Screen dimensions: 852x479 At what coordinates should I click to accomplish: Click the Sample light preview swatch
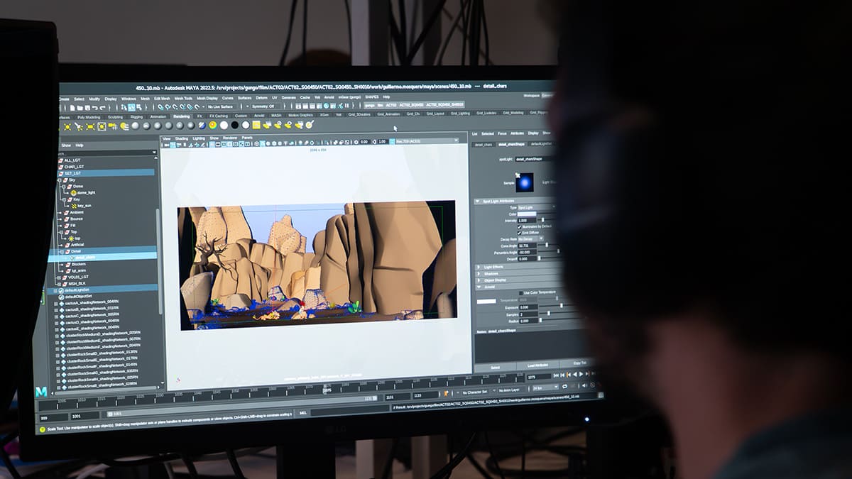525,183
